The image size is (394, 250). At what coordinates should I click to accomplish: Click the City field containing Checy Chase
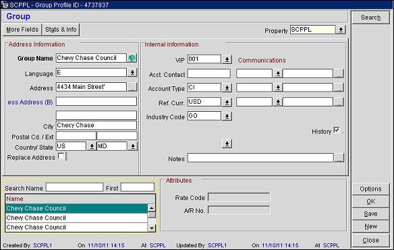tap(96, 125)
